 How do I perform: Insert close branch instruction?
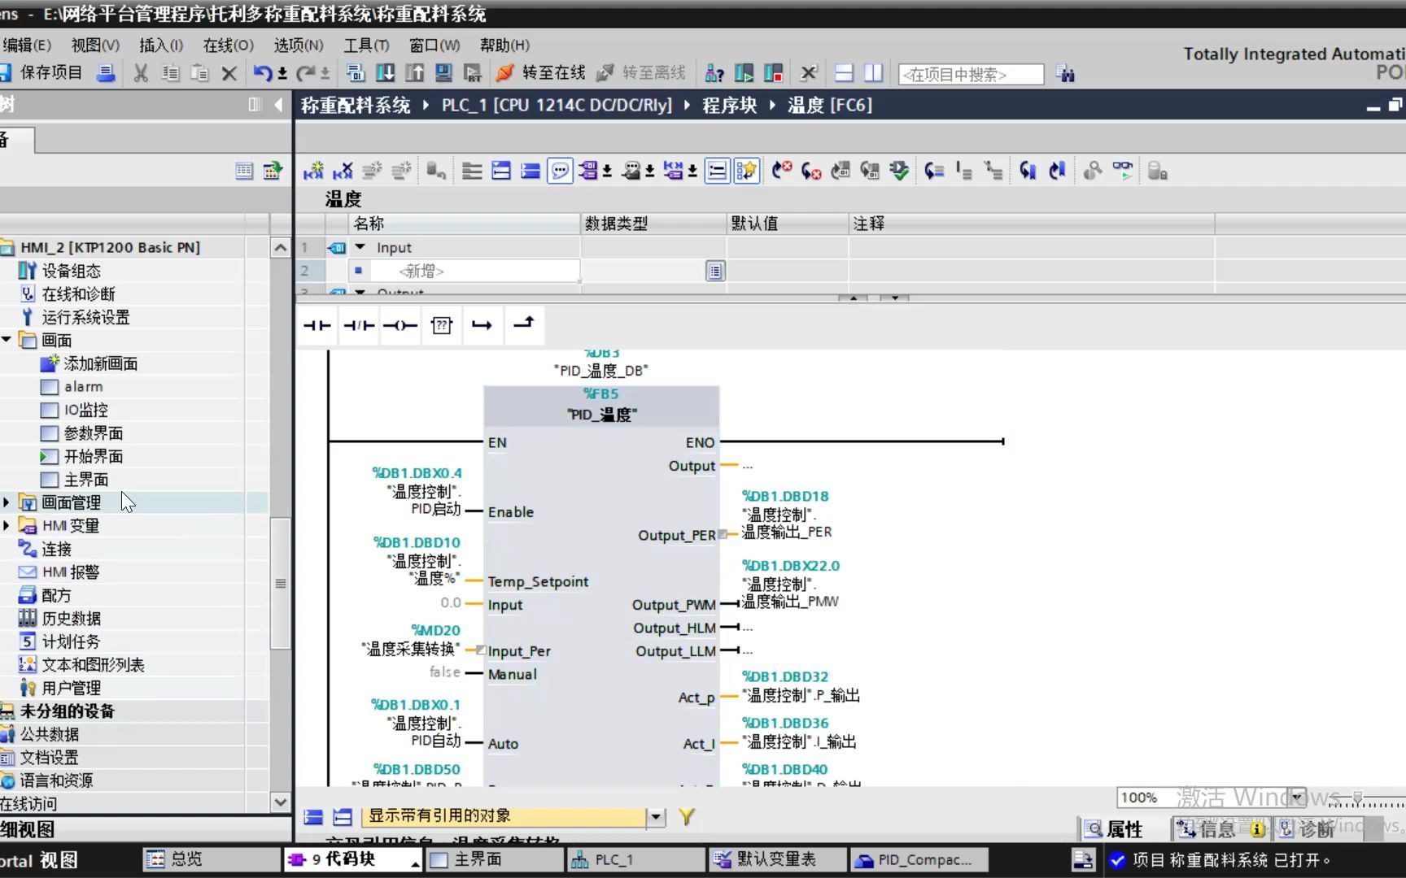[x=524, y=326]
